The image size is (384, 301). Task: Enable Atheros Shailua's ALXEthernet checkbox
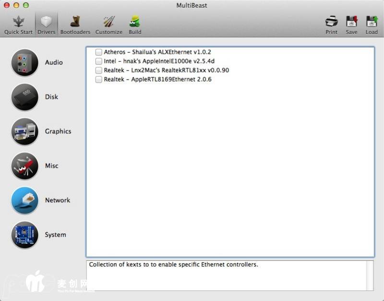pyautogui.click(x=99, y=52)
